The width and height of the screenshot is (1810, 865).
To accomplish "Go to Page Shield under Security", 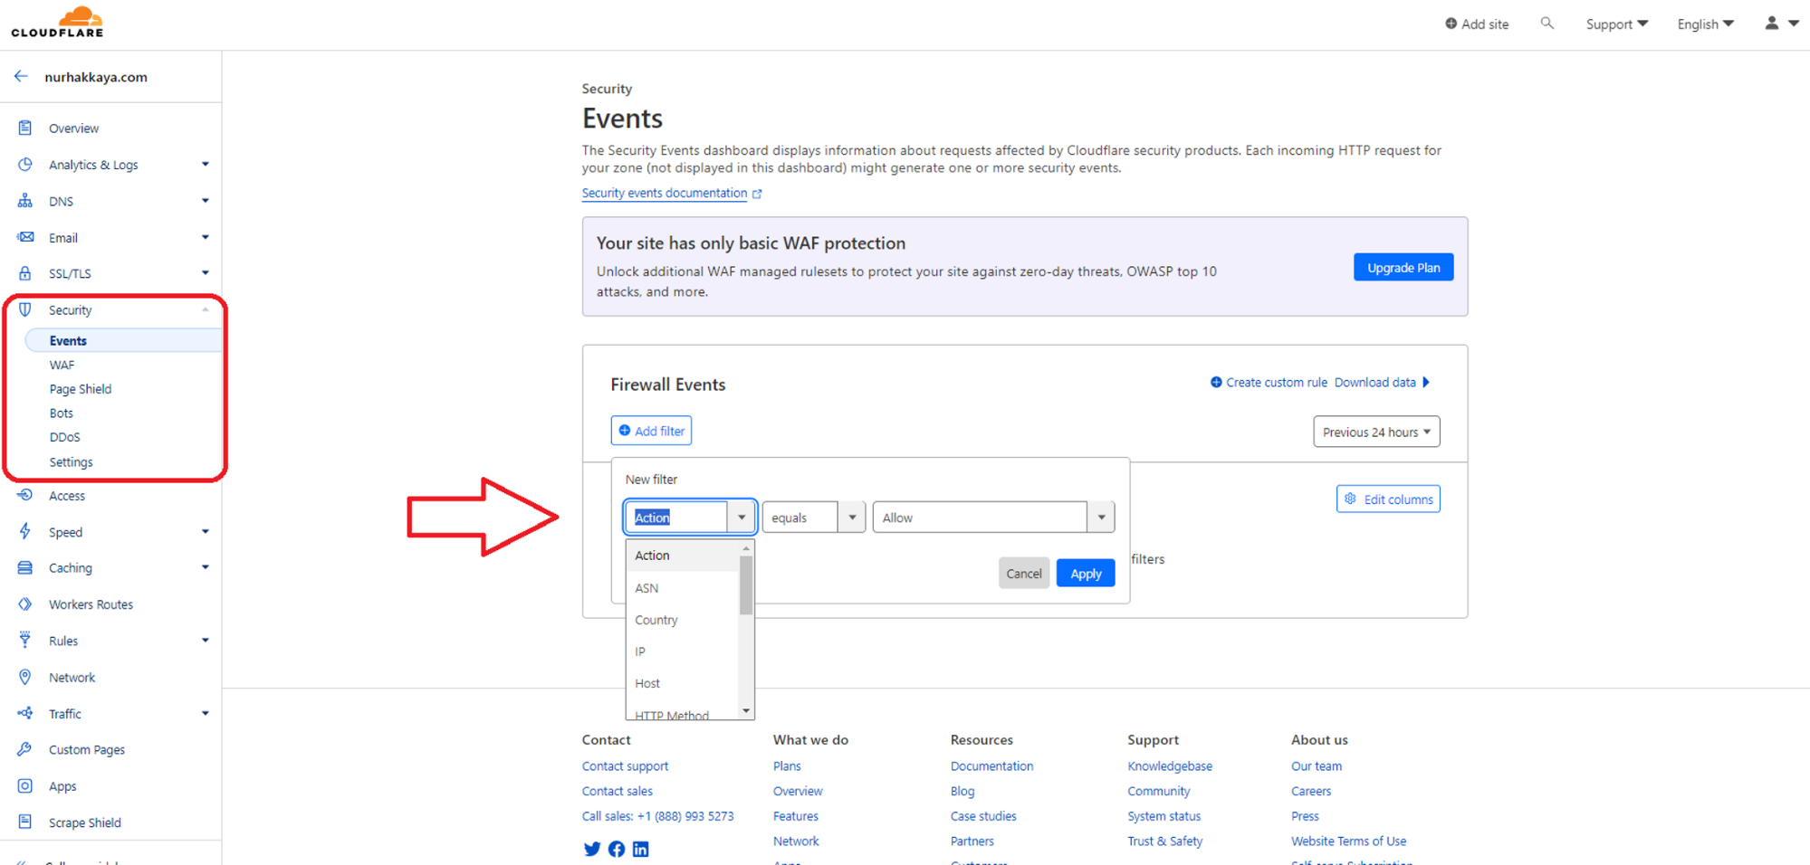I will coord(81,389).
